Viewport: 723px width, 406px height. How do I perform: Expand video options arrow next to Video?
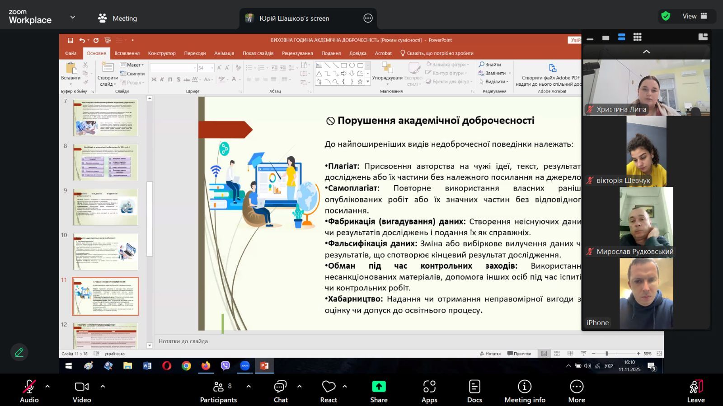[103, 387]
